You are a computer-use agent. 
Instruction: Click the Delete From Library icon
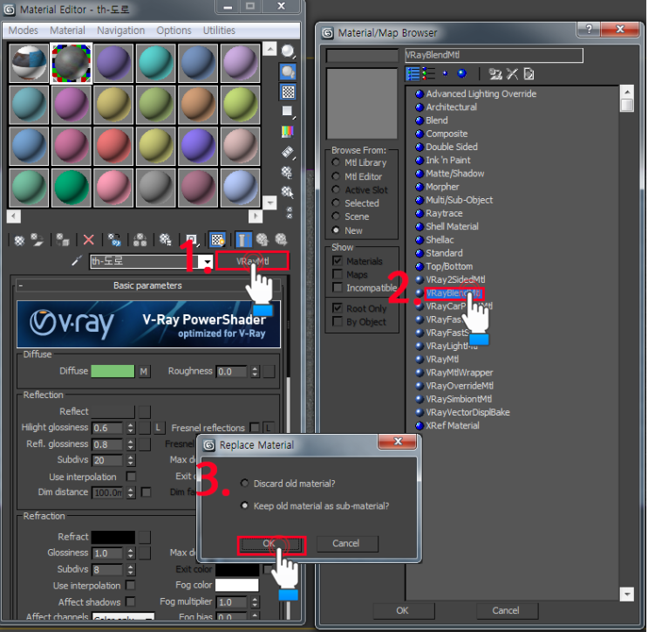pyautogui.click(x=512, y=74)
